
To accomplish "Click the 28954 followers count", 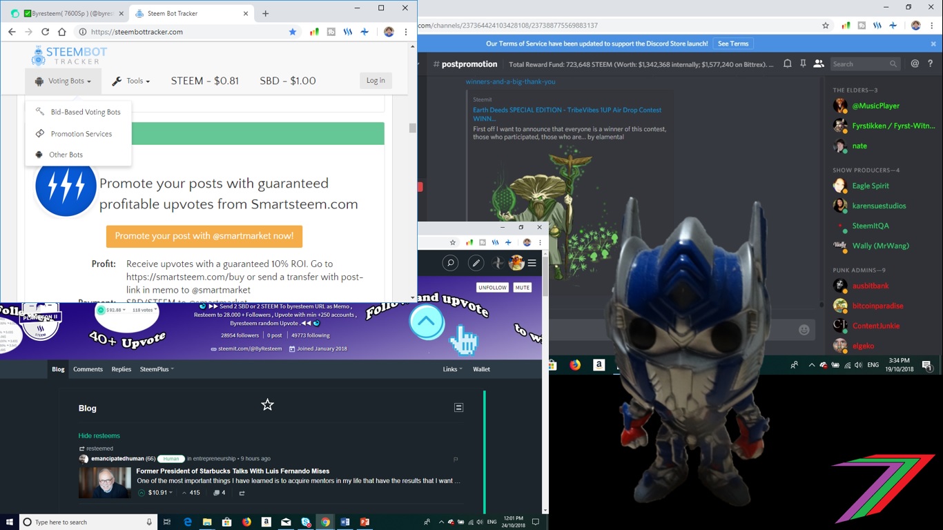I will (x=240, y=335).
